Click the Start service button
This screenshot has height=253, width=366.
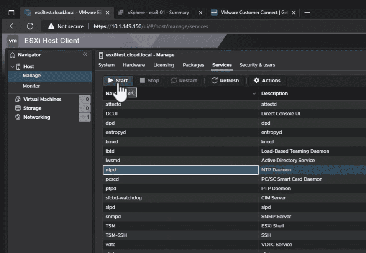[118, 81]
